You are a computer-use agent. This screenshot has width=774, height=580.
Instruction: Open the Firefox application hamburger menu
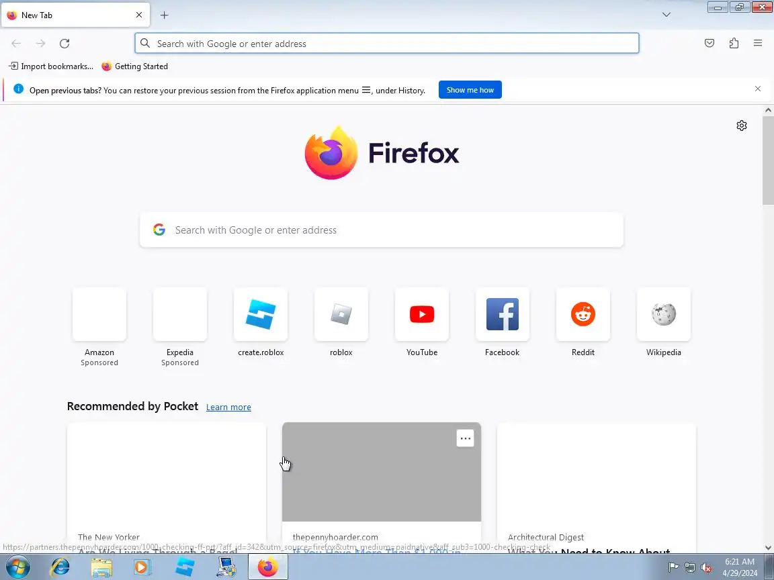click(x=758, y=44)
